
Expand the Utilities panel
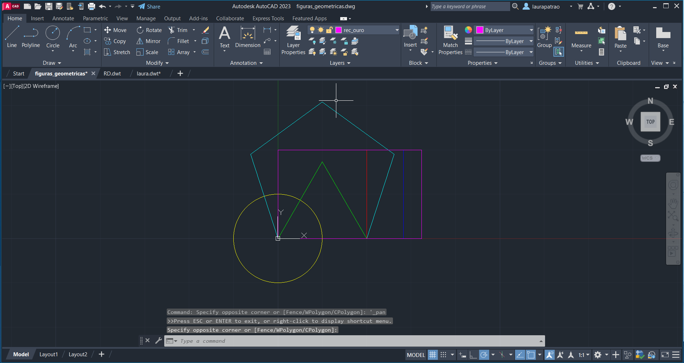[x=587, y=63]
